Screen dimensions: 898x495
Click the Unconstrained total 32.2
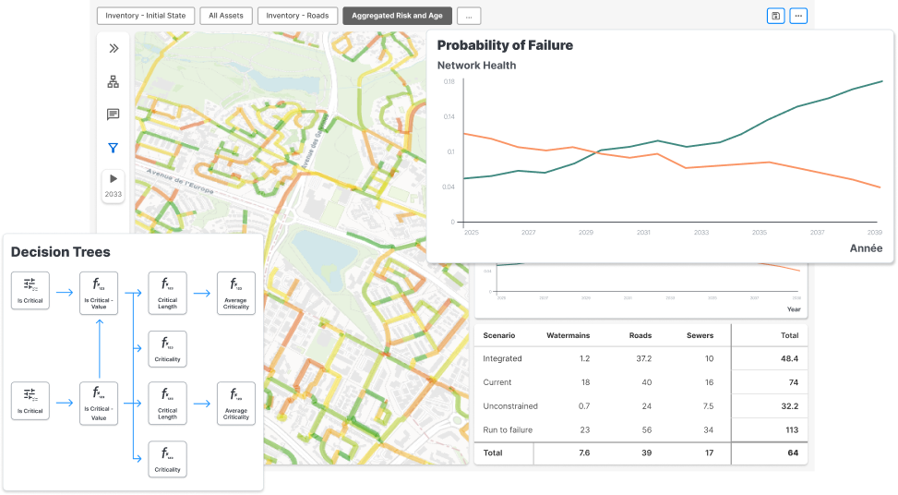click(x=790, y=406)
